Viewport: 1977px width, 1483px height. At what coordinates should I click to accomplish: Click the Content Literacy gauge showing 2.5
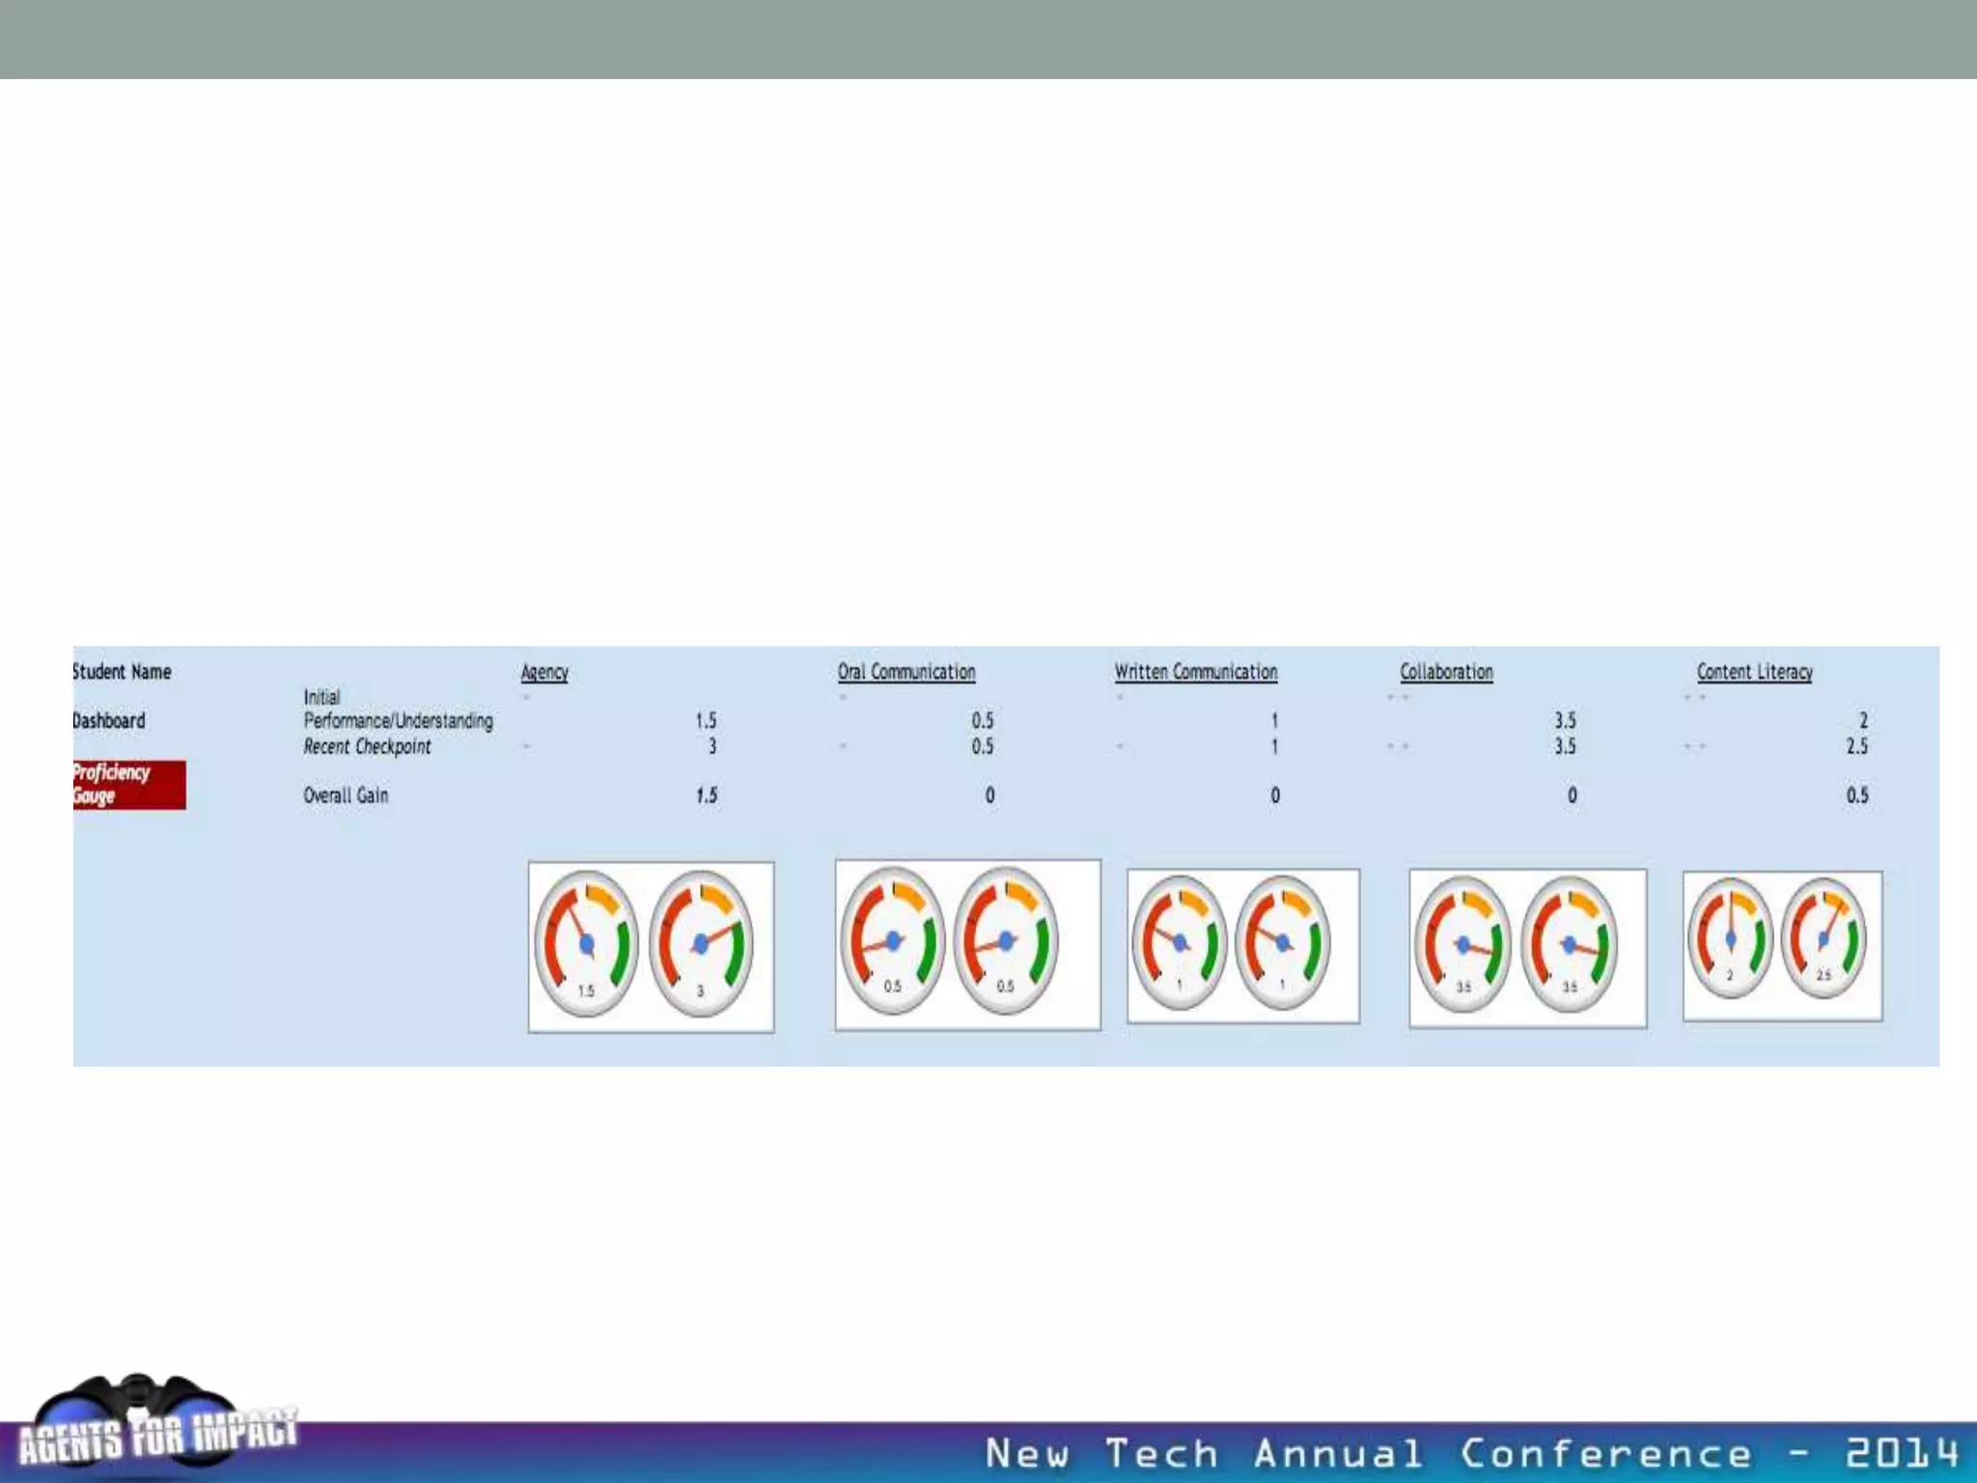click(1824, 938)
